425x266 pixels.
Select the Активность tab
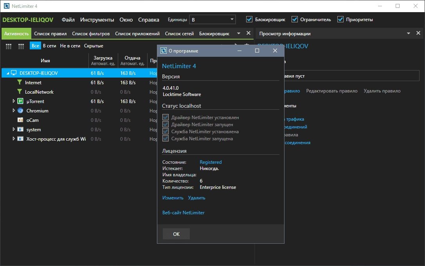coord(16,34)
